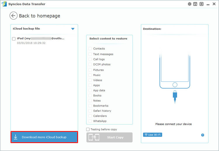Click the Start Copy button

click(x=109, y=137)
